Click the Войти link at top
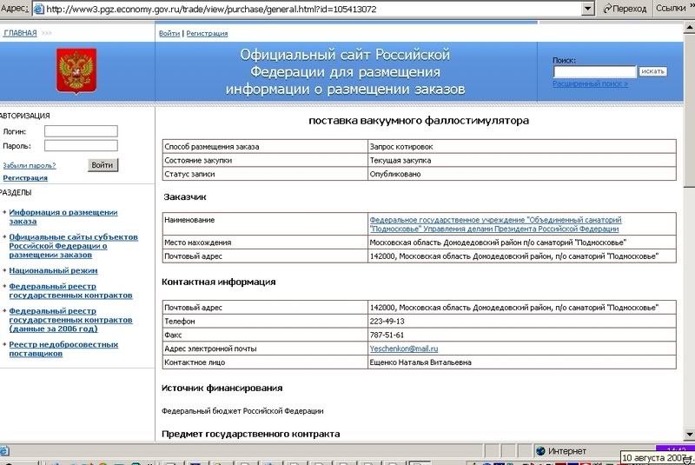The width and height of the screenshot is (695, 465). pos(169,33)
